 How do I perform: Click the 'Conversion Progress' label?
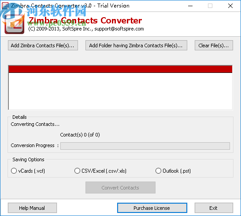click(33, 145)
